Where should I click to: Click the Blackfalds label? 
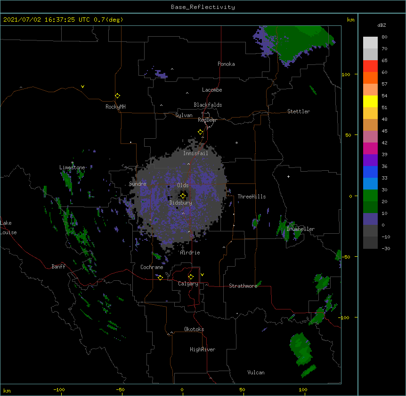click(208, 105)
